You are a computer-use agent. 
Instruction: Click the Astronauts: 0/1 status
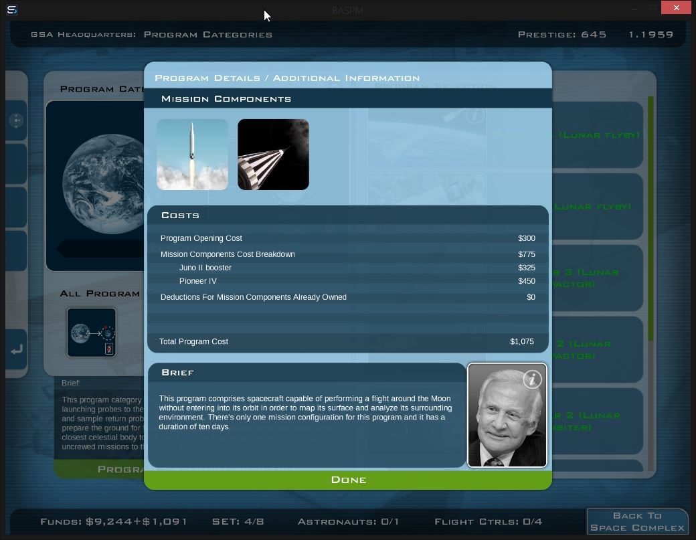click(348, 521)
